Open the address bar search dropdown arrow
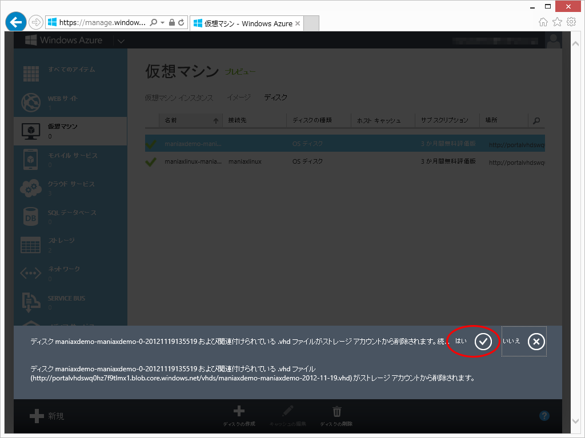This screenshot has width=585, height=438. 162,23
